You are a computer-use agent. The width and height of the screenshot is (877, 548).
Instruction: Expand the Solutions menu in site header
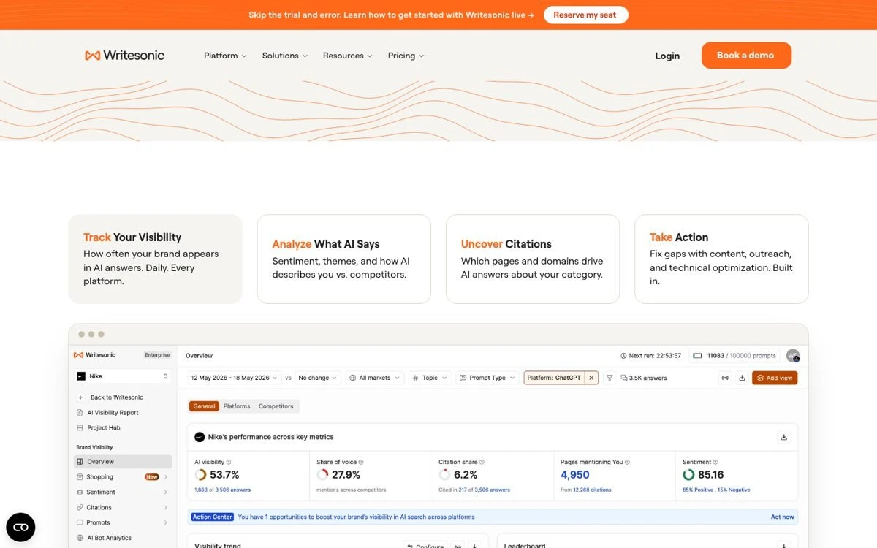pyautogui.click(x=285, y=56)
